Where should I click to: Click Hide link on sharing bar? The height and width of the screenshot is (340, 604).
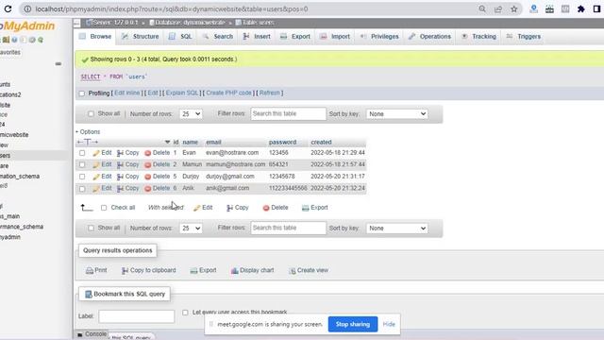click(389, 324)
